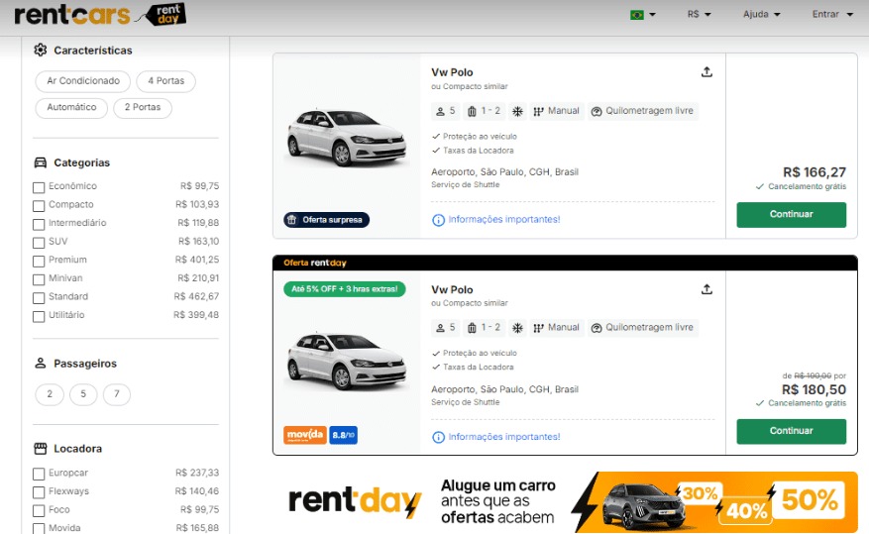869x534 pixels.
Task: Click the Categorias car icon
Action: coord(41,162)
